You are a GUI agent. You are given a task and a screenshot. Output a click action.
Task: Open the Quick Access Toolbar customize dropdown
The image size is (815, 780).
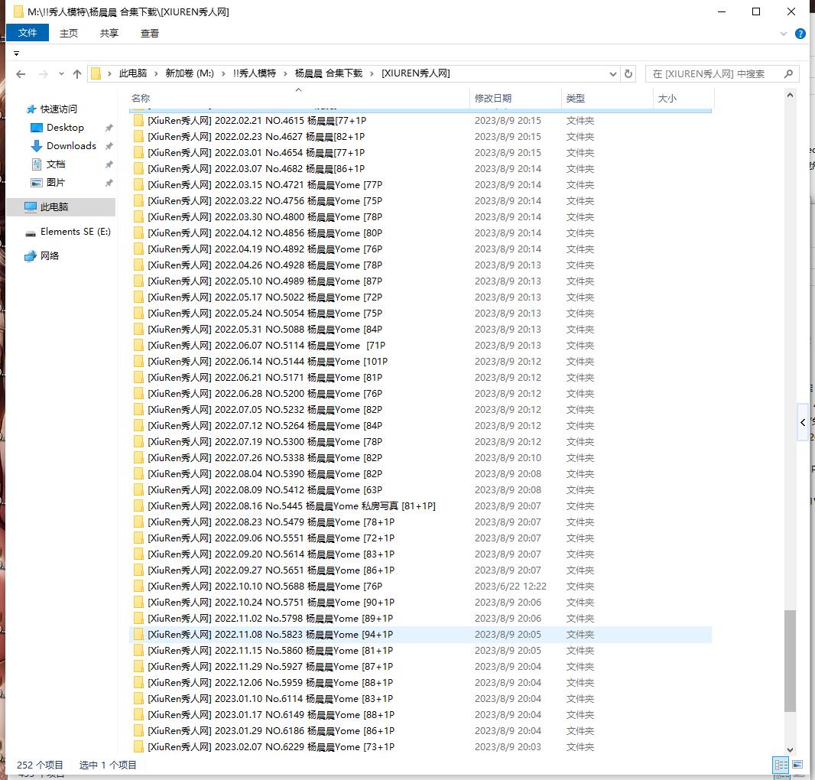click(x=16, y=54)
